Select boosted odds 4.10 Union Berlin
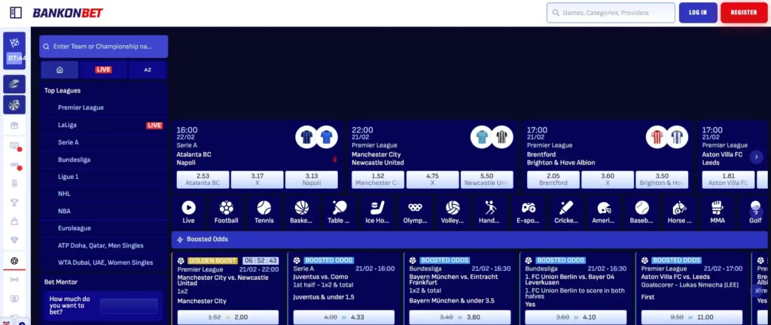The height and width of the screenshot is (325, 771). click(x=576, y=317)
